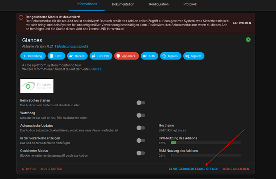Click the 6.9 % CPU value

162,143
